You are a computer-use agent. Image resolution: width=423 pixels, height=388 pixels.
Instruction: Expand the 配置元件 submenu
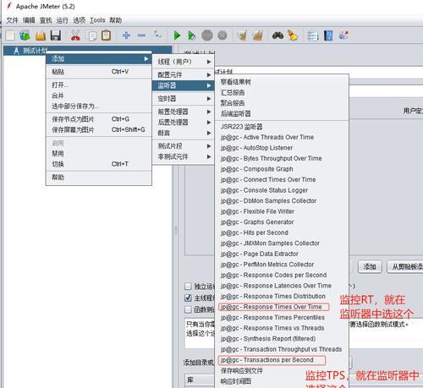pyautogui.click(x=184, y=74)
